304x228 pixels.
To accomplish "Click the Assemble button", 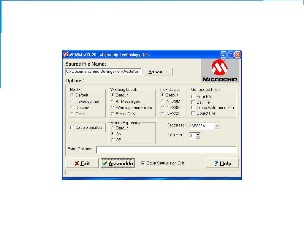I will point(118,163).
